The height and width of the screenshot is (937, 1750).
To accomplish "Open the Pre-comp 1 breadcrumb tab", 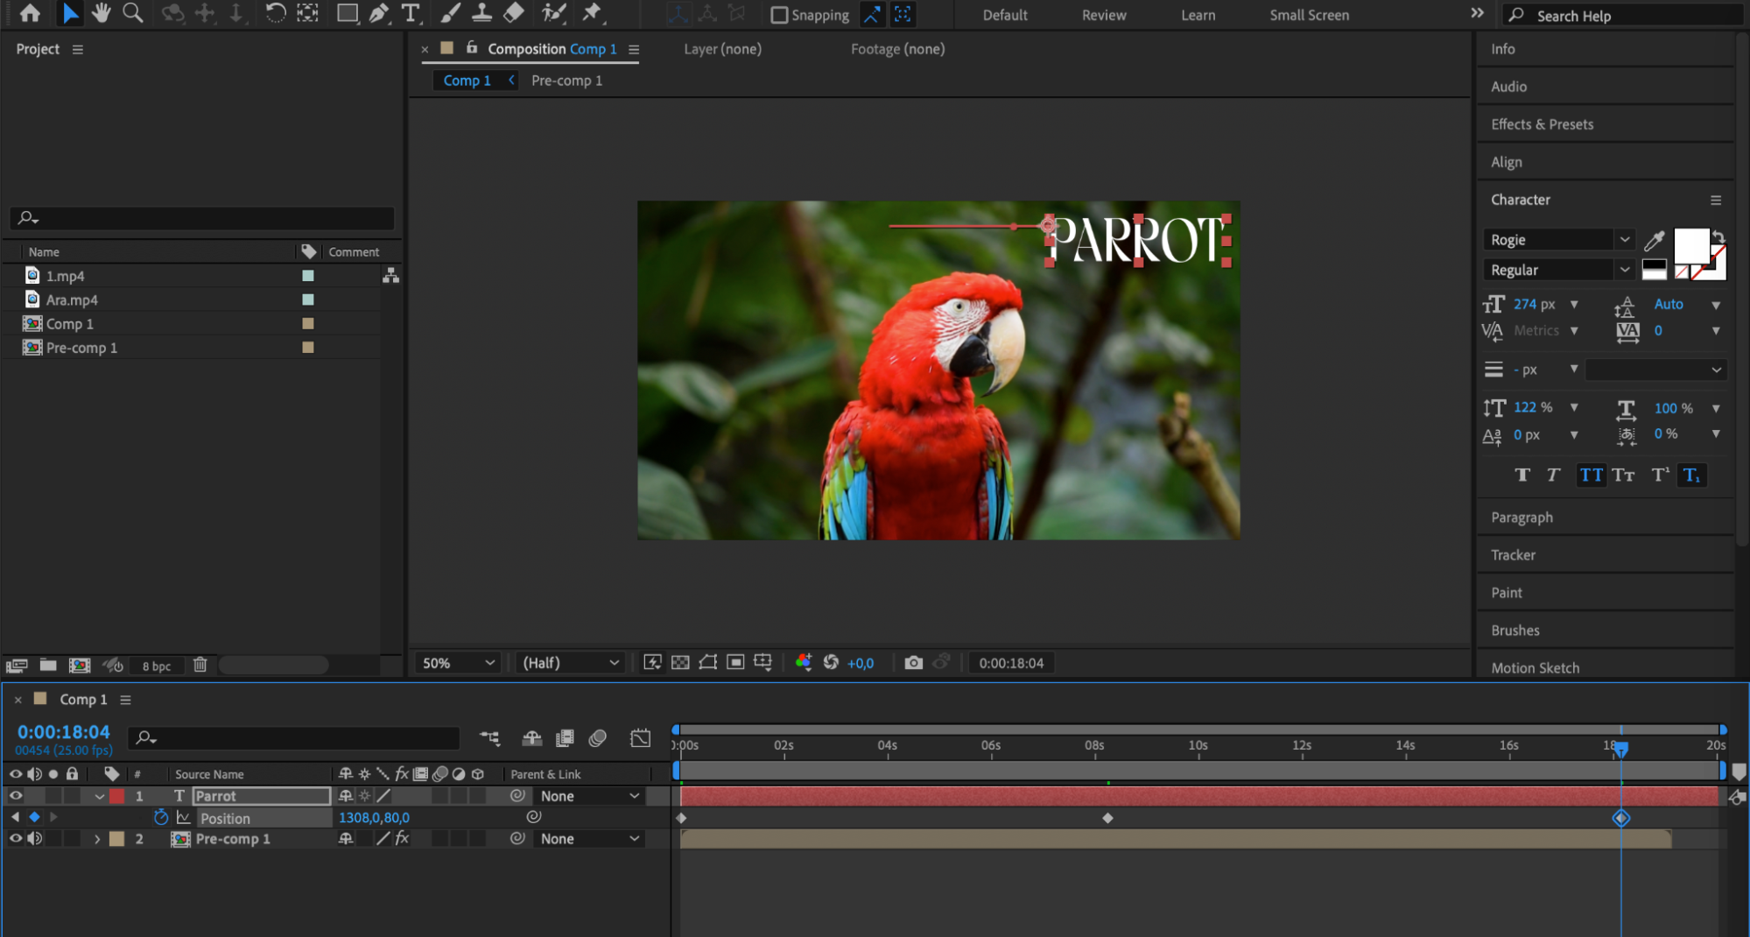I will [x=566, y=81].
